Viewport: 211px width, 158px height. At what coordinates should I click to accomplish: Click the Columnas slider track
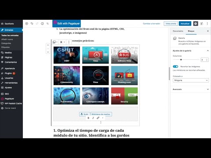point(186,60)
